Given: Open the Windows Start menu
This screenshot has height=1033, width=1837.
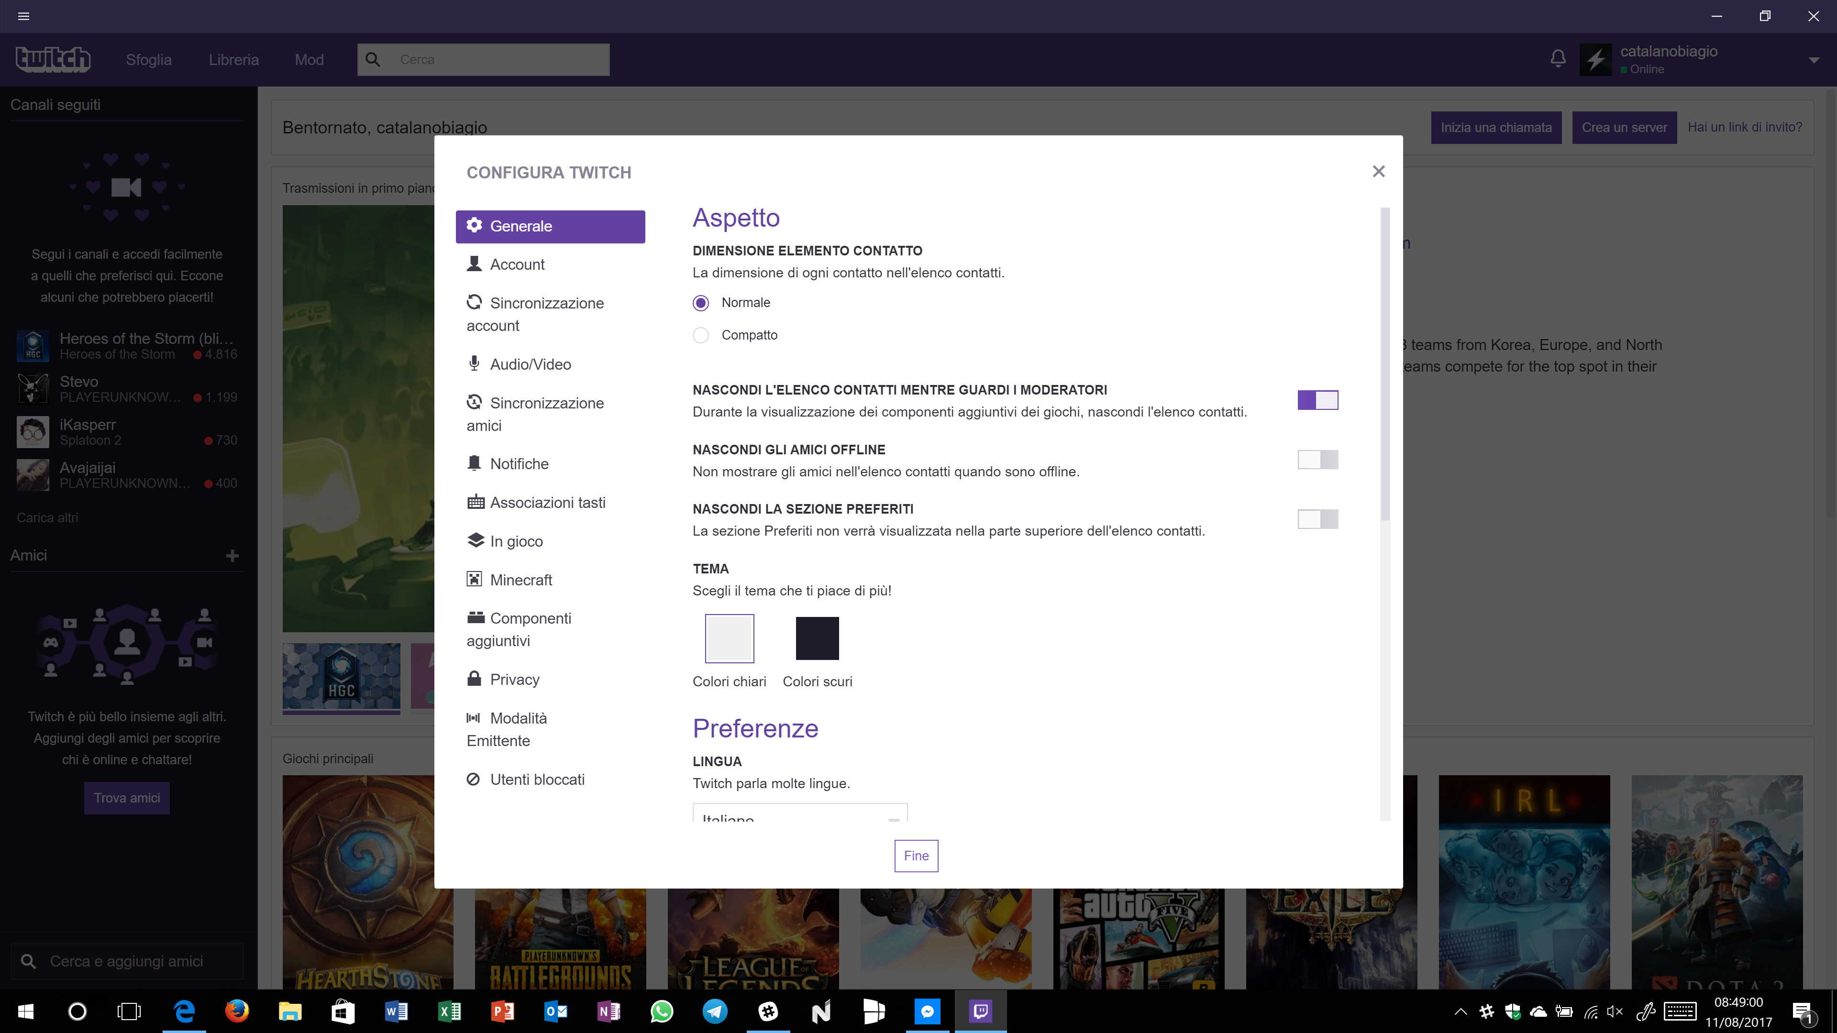Looking at the screenshot, I should click(x=26, y=1011).
